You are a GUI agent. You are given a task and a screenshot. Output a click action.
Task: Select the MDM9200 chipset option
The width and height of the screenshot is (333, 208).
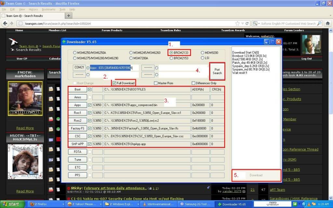pos(202,53)
